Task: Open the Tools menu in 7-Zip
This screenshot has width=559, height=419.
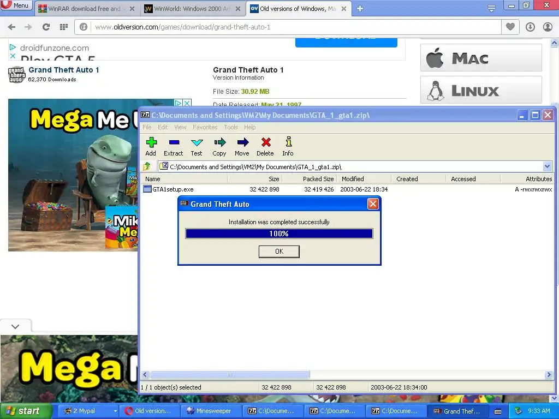Action: pyautogui.click(x=231, y=127)
